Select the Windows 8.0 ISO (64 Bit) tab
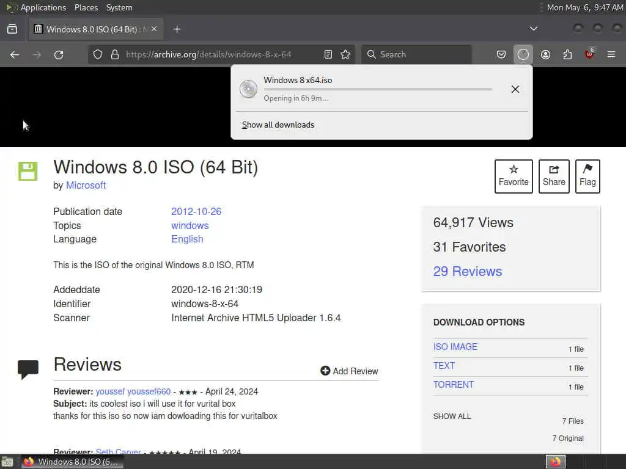Screen dimensions: 626x469 (x=96, y=29)
